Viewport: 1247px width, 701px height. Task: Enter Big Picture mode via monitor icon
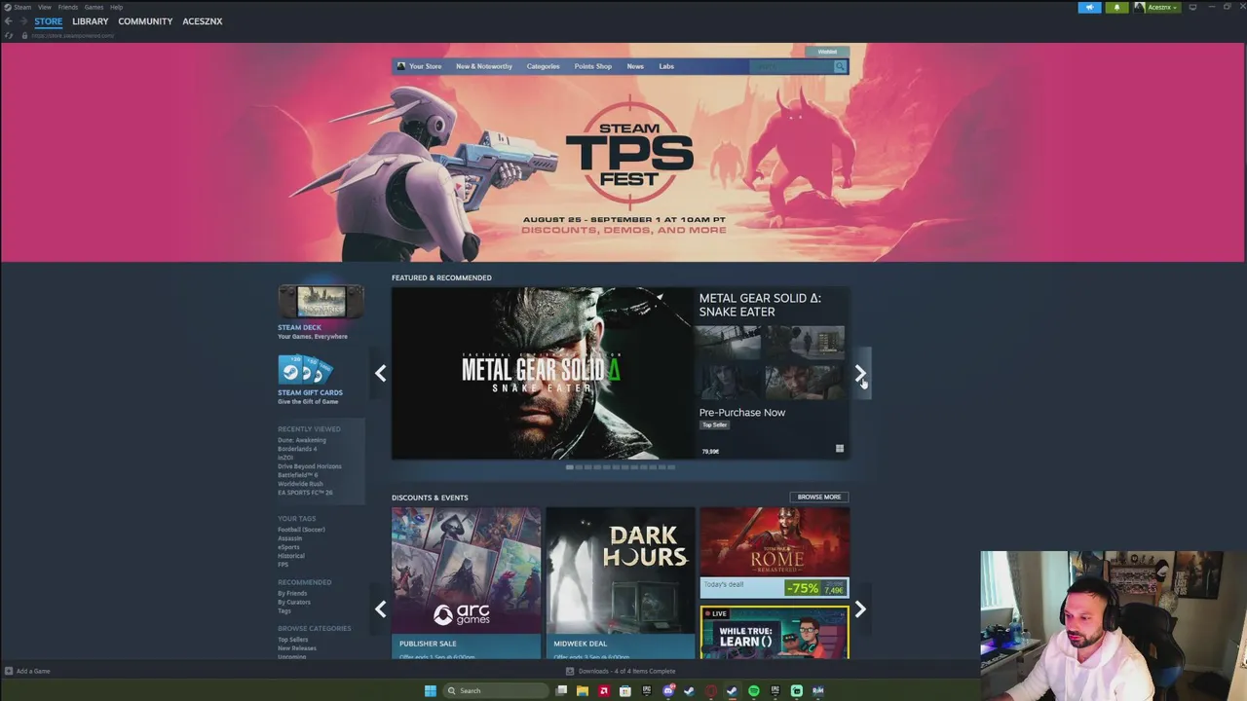coord(1192,7)
